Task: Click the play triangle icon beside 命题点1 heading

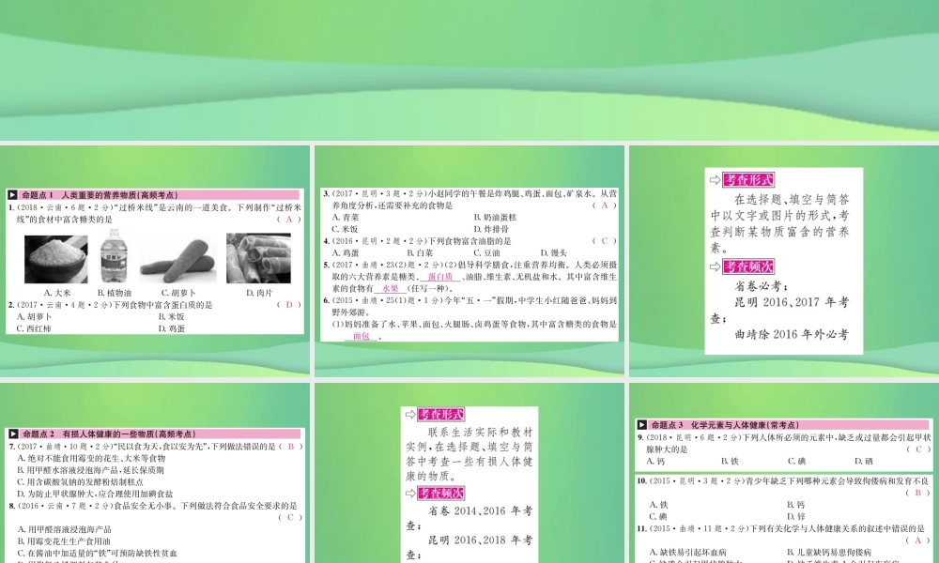Action: click(12, 195)
